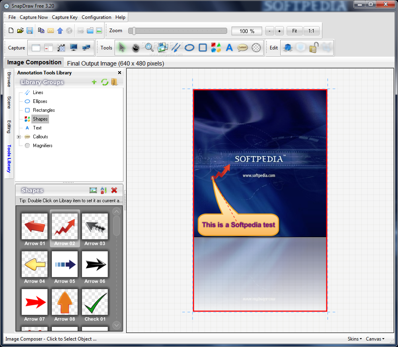Close the Annotation Tools Library panel
The image size is (398, 347).
[x=119, y=73]
